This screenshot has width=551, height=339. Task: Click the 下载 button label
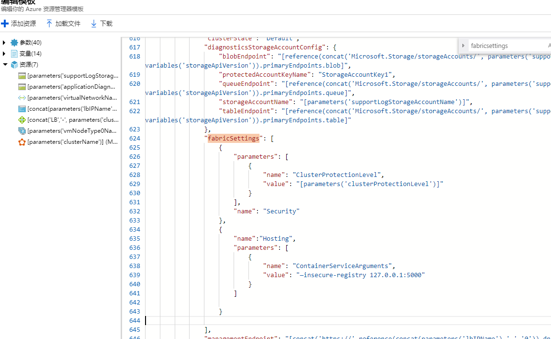[106, 23]
